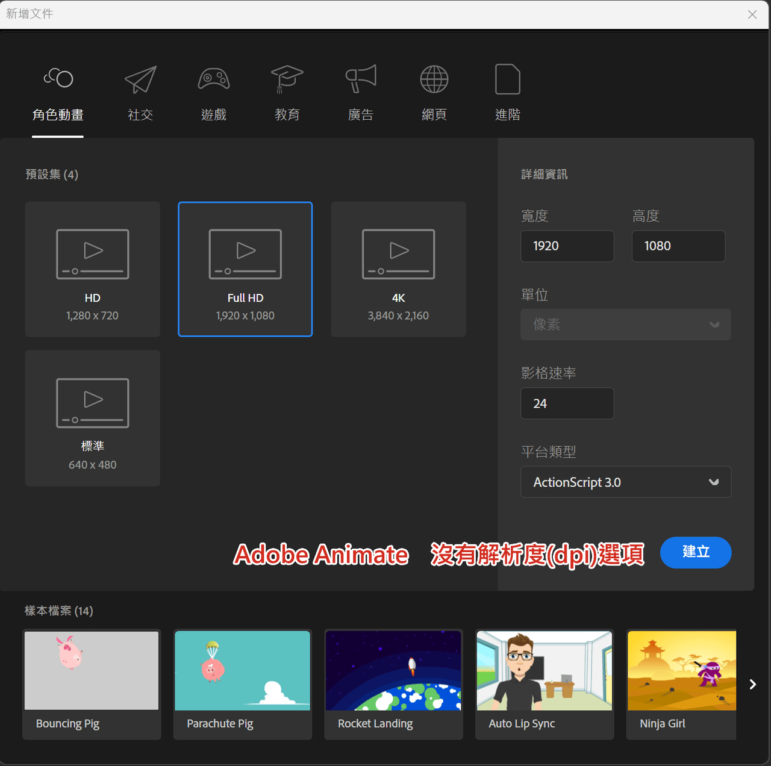Image resolution: width=771 pixels, height=766 pixels.
Task: Switch to the 遊戲 tab label
Action: click(x=214, y=114)
